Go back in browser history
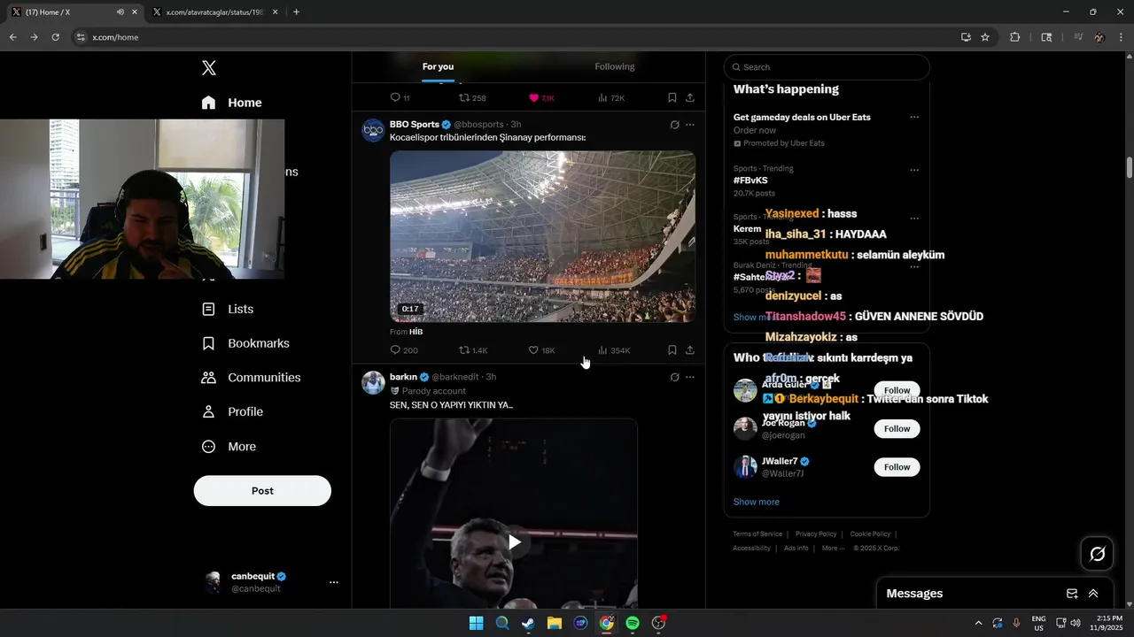This screenshot has height=637, width=1134. 12,37
